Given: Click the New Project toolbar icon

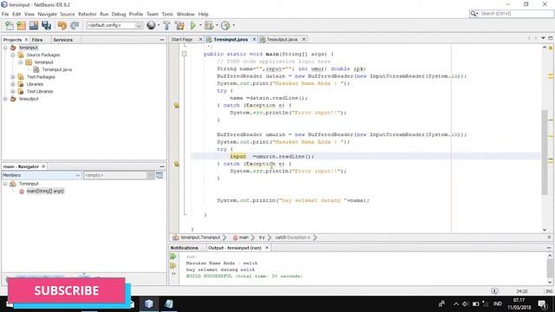Looking at the screenshot, I should (x=21, y=25).
